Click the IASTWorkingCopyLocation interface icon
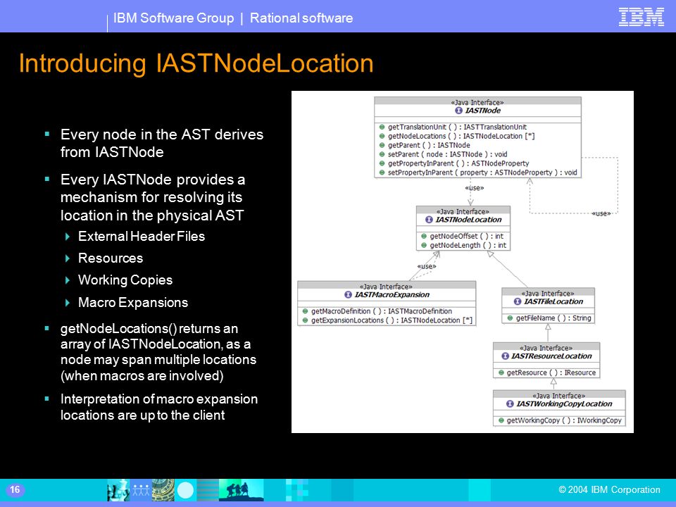This screenshot has width=676, height=507. point(510,403)
